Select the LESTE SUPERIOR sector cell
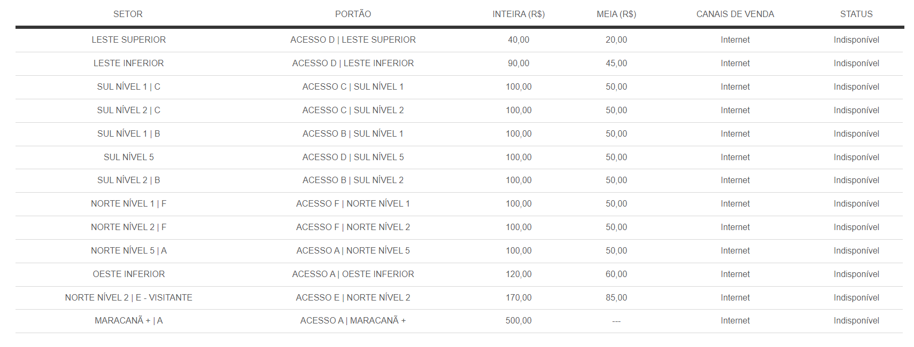The height and width of the screenshot is (347, 914). coord(129,40)
